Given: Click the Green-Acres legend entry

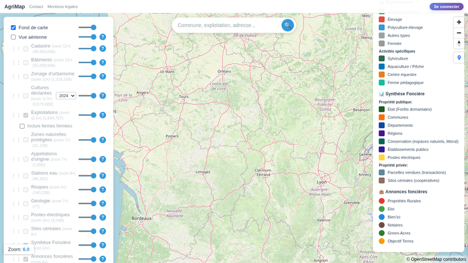Looking at the screenshot, I should [394, 233].
